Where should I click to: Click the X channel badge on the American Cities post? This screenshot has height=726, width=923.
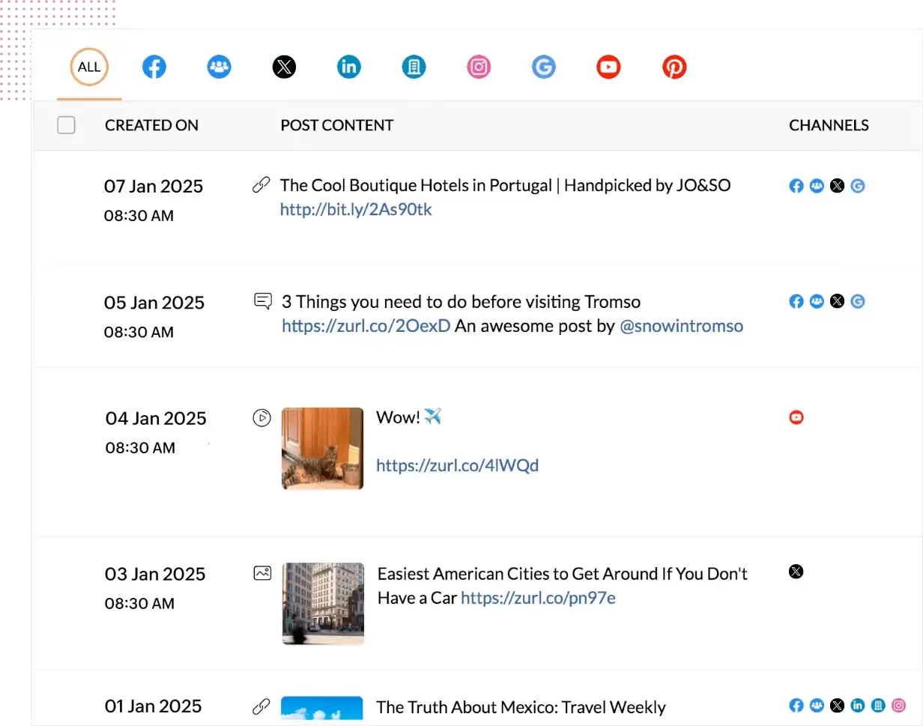[796, 572]
